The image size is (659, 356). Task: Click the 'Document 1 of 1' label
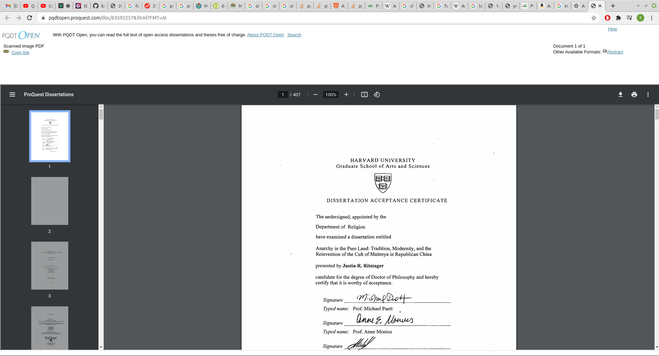coord(569,46)
